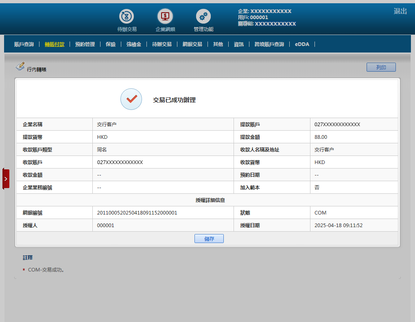This screenshot has width=415, height=322.
Task: Open the eDDA menu
Action: click(x=302, y=44)
